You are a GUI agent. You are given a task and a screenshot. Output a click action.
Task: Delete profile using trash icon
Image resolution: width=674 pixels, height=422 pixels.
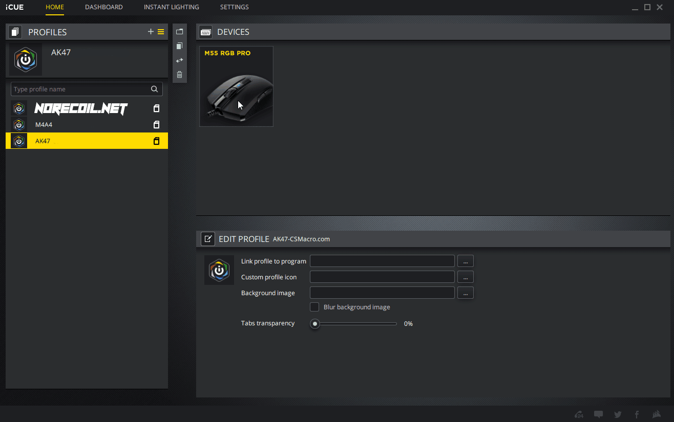179,75
